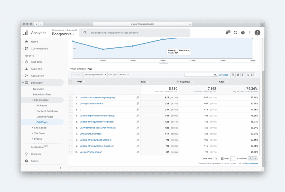This screenshot has width=285, height=192.
Task: Select all rows with header checkbox
Action: (x=70, y=81)
